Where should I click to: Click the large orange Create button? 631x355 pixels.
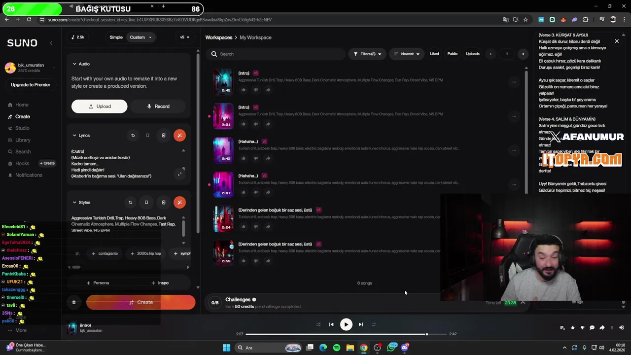tap(140, 302)
